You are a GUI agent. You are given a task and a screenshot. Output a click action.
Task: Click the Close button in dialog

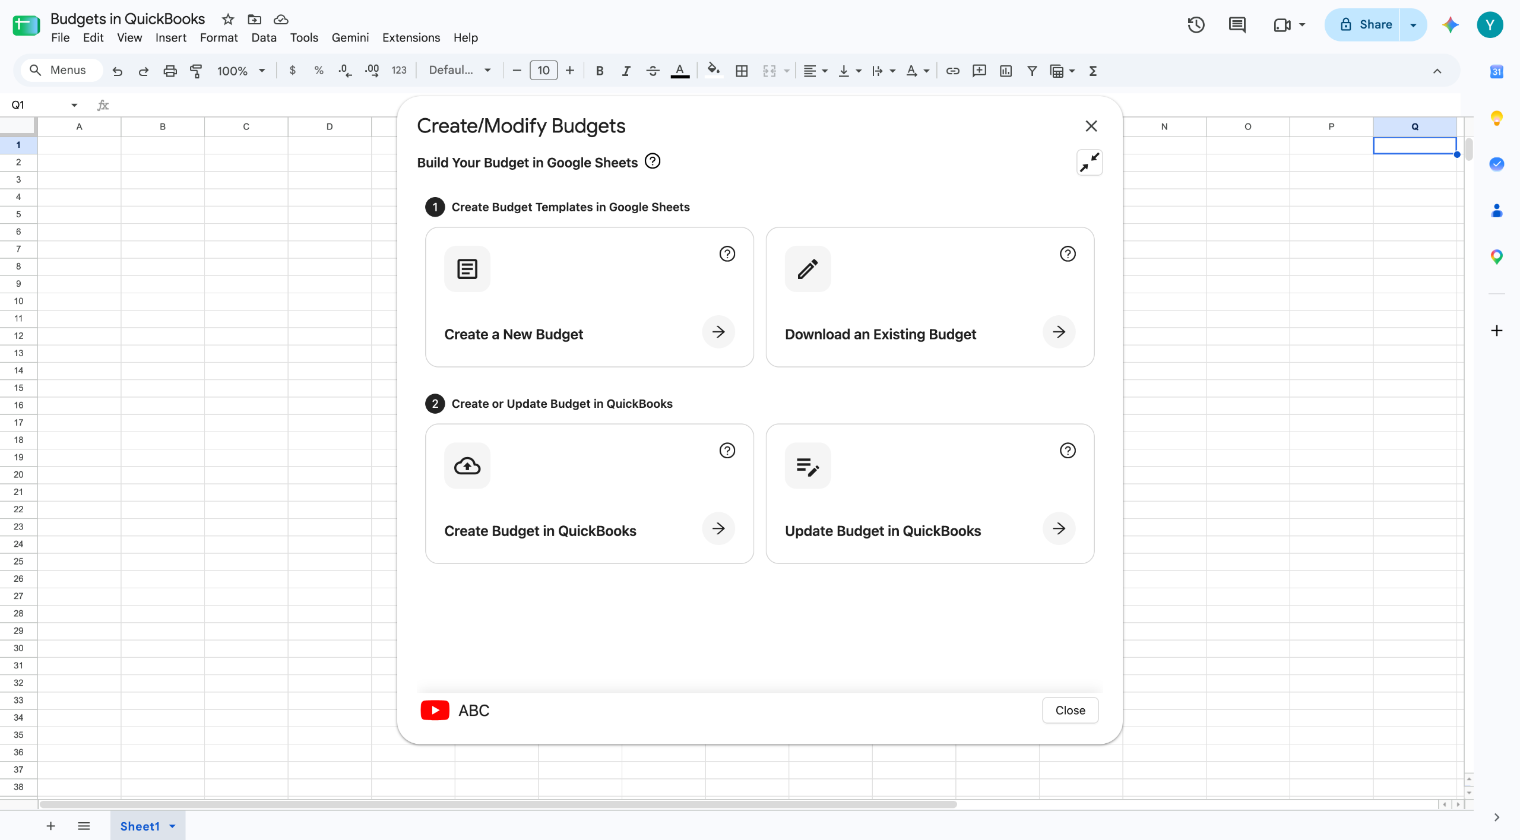1070,710
